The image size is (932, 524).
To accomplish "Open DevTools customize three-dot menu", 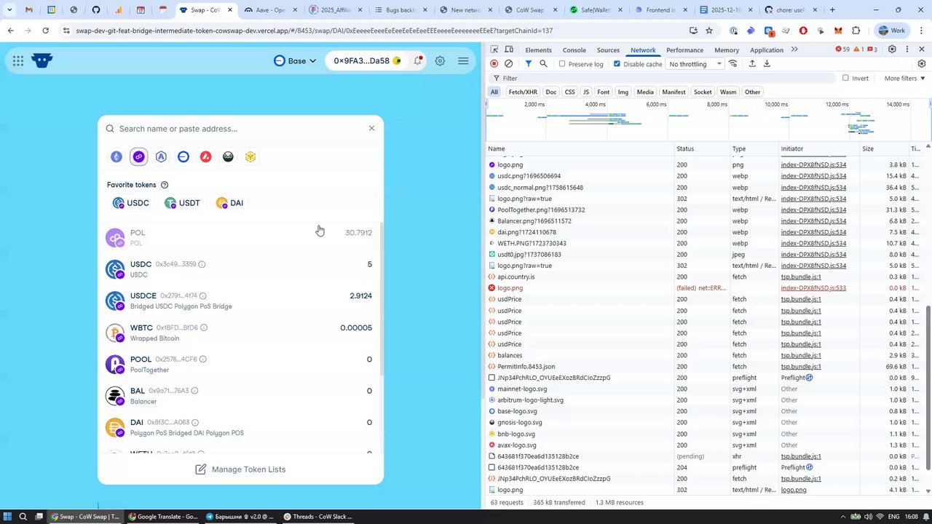I will [907, 49].
